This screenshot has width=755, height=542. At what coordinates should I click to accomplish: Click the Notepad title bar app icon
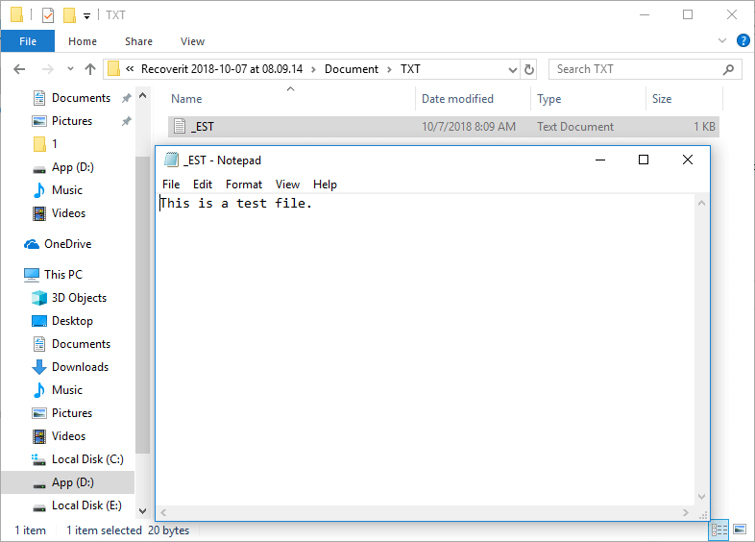[171, 160]
